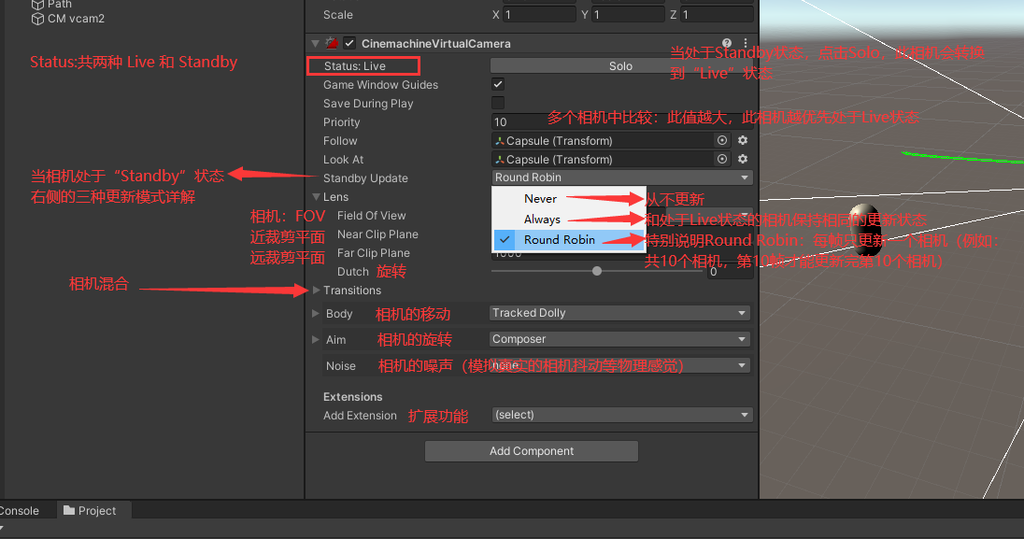
Task: Click the Scale Y value field
Action: (x=628, y=14)
